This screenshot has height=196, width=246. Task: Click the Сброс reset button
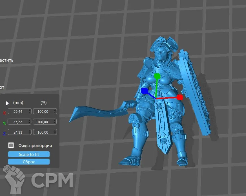tap(29, 162)
